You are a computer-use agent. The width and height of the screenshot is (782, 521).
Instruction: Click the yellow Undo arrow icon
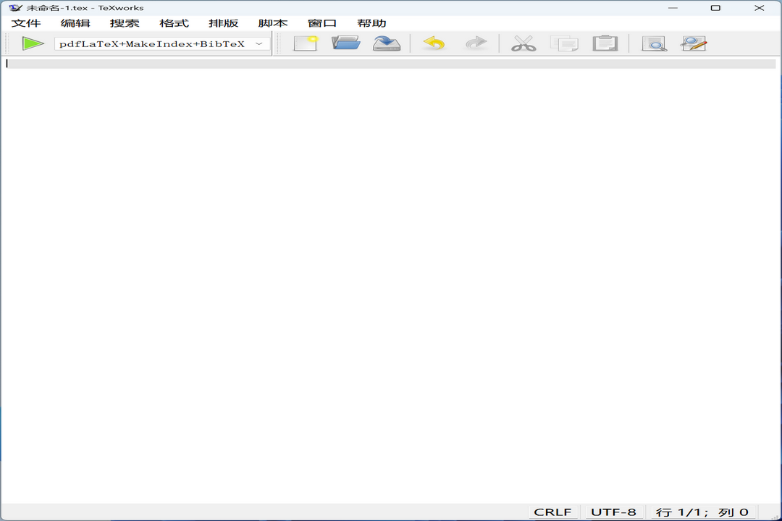click(434, 43)
